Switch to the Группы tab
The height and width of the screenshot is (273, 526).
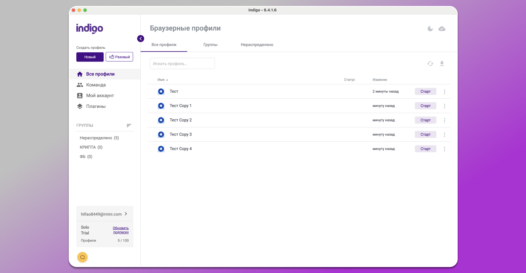(210, 45)
